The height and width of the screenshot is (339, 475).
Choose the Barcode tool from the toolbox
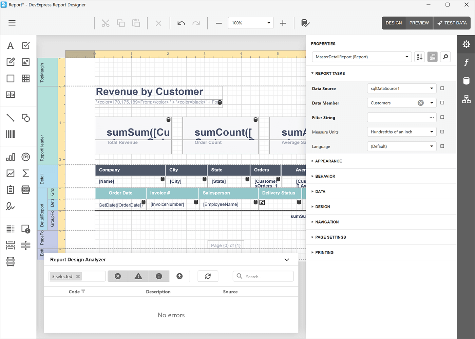10,134
